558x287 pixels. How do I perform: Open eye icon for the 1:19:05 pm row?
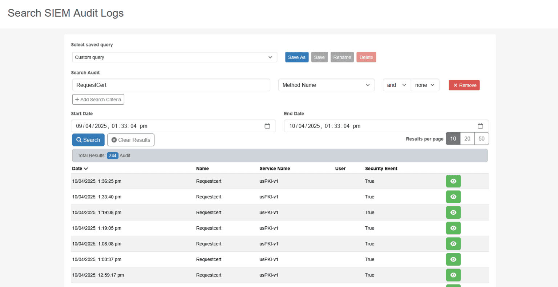[453, 228]
